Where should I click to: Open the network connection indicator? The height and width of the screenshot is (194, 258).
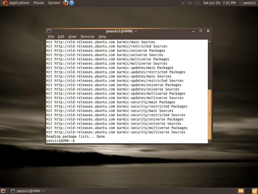tap(183, 3)
